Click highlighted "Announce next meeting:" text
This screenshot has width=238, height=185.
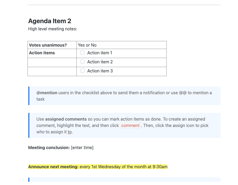coord(53,167)
